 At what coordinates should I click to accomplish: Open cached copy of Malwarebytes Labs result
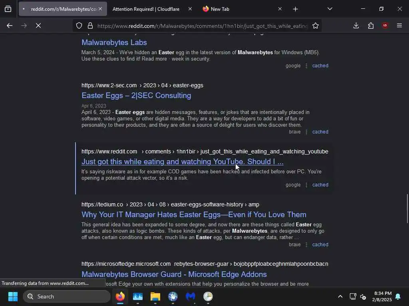[320, 66]
